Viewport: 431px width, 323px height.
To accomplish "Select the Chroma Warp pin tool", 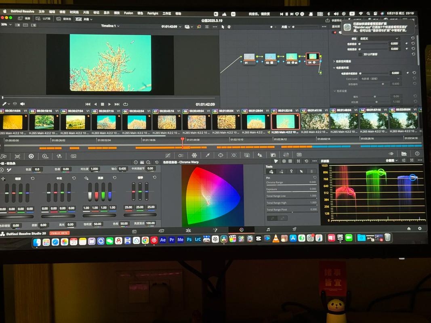I will 291,171.
